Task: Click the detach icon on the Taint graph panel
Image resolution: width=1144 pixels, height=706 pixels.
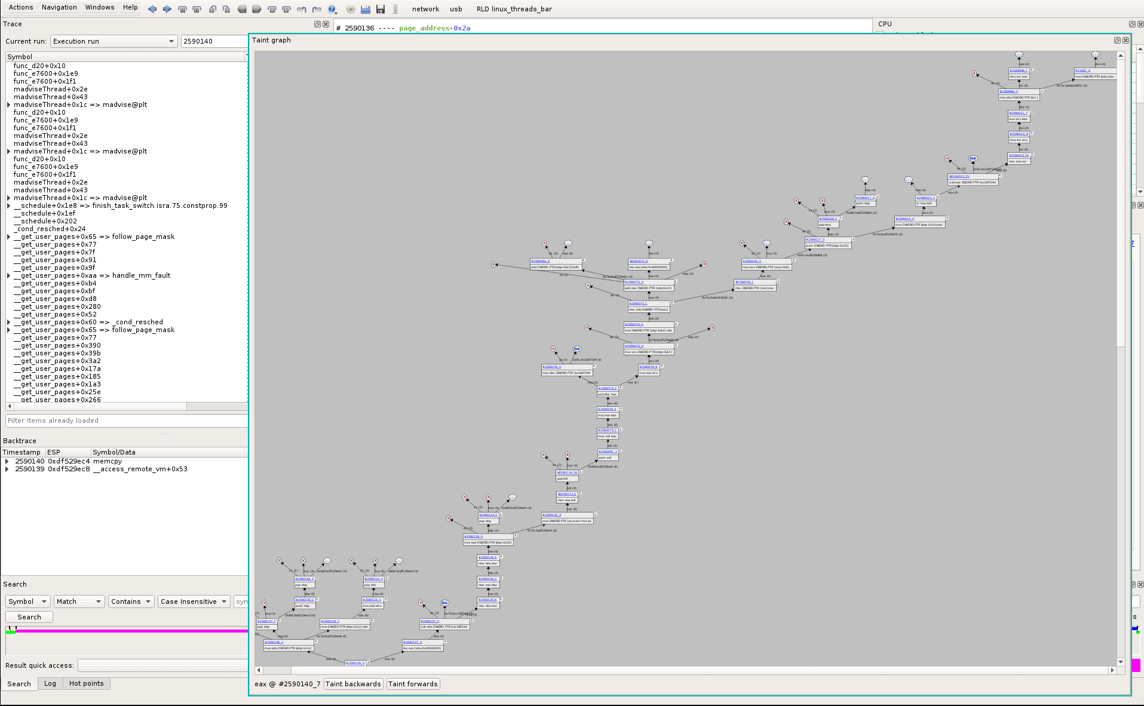Action: (x=1117, y=40)
